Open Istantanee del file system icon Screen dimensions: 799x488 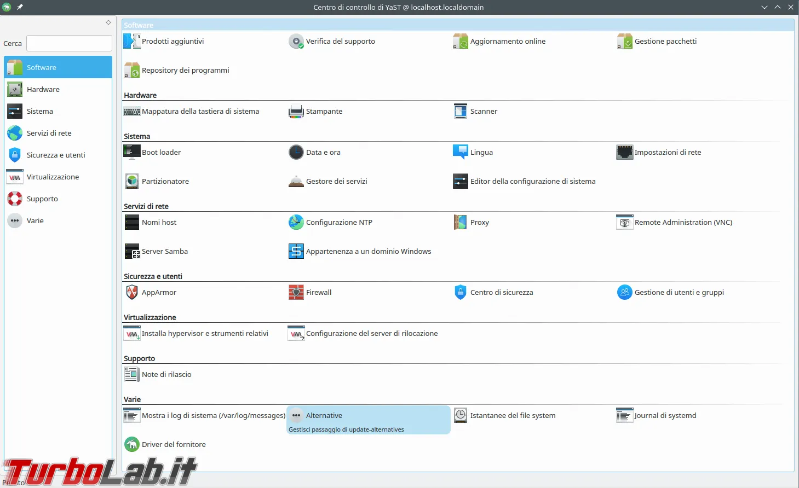[461, 416]
